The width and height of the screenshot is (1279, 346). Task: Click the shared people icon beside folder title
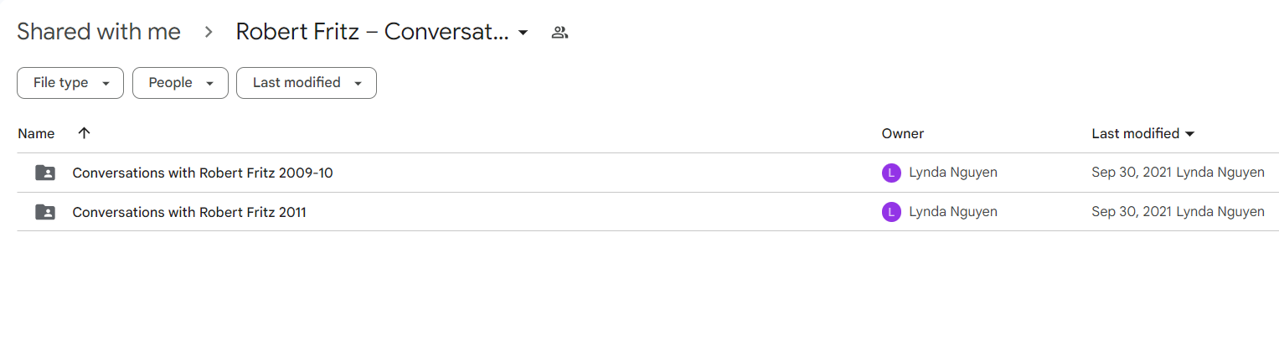[x=560, y=33]
